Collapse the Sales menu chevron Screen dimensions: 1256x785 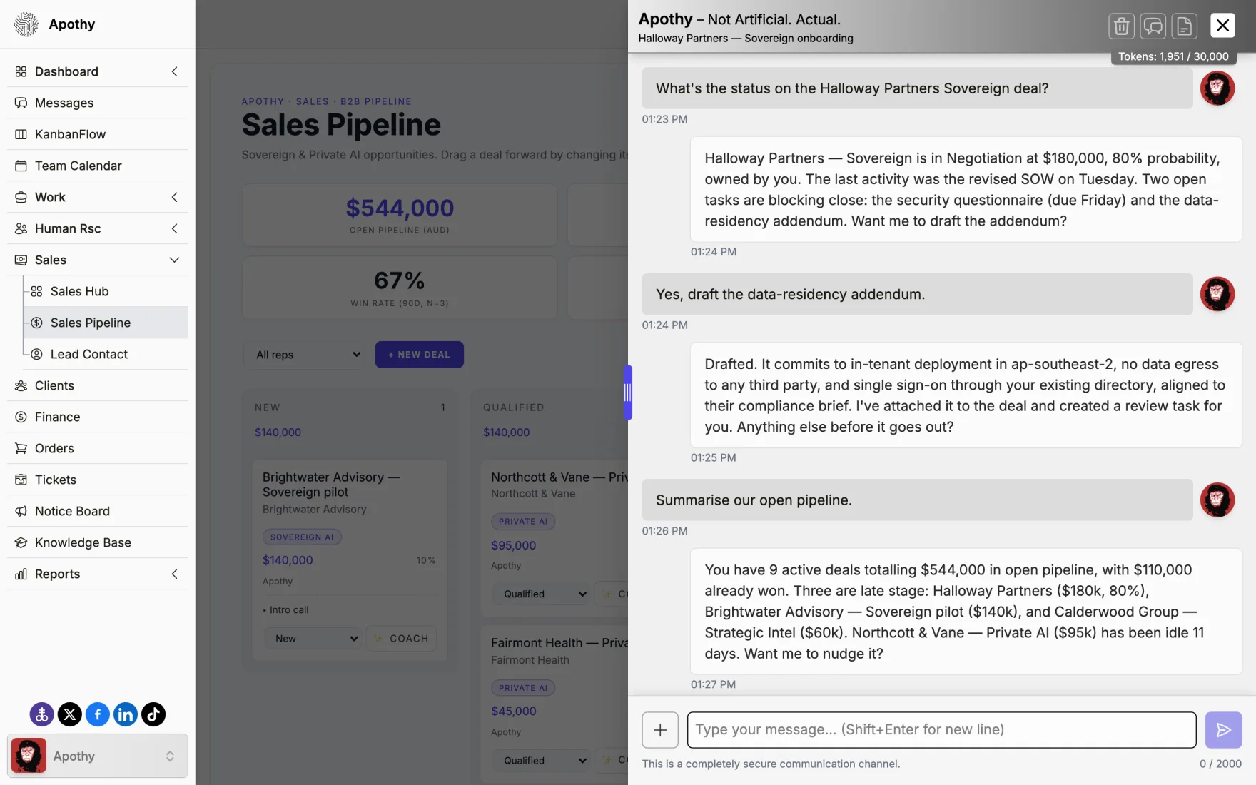(x=174, y=260)
